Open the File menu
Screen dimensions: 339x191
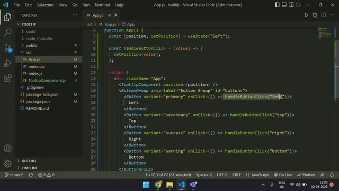point(16,5)
